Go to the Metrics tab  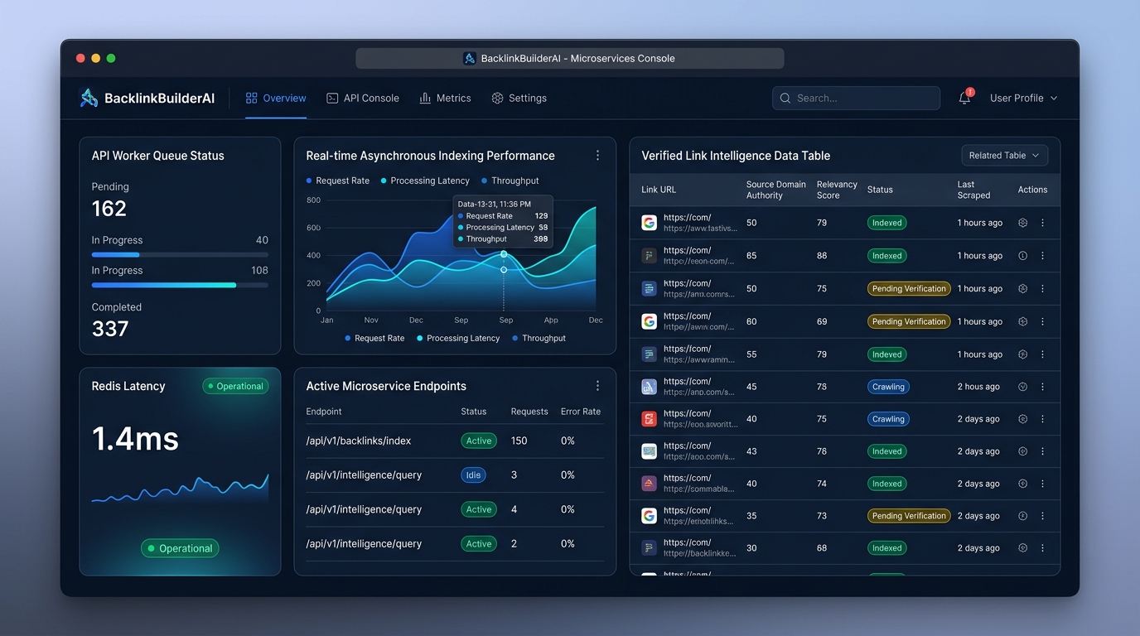[445, 98]
